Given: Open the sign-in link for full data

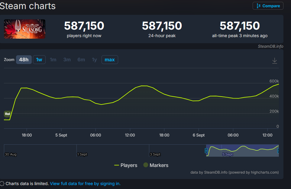Looking at the screenshot, I should tap(85, 184).
